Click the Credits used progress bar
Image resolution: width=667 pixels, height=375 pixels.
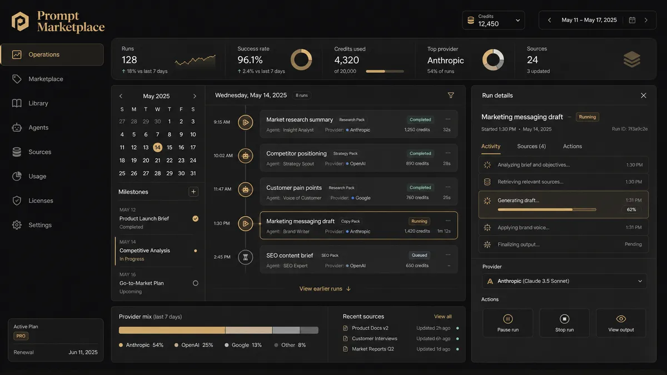point(385,71)
